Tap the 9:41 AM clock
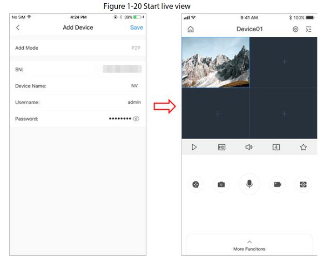The height and width of the screenshot is (268, 329). [249, 18]
